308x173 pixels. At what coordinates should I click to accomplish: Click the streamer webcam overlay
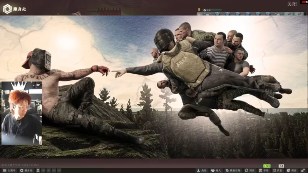(22, 113)
